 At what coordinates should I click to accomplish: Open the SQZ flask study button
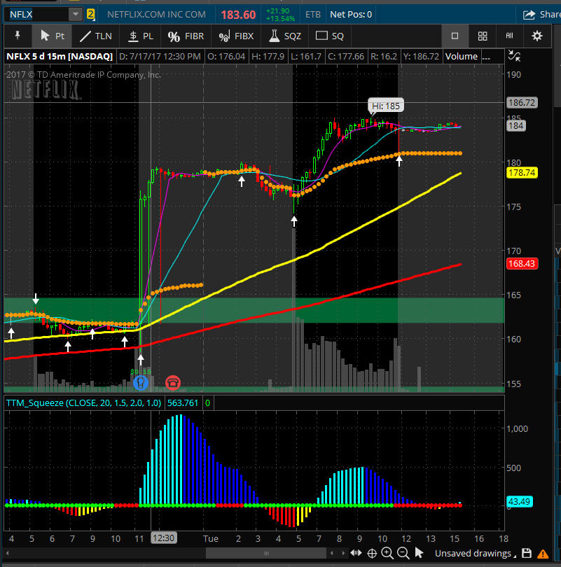point(284,36)
